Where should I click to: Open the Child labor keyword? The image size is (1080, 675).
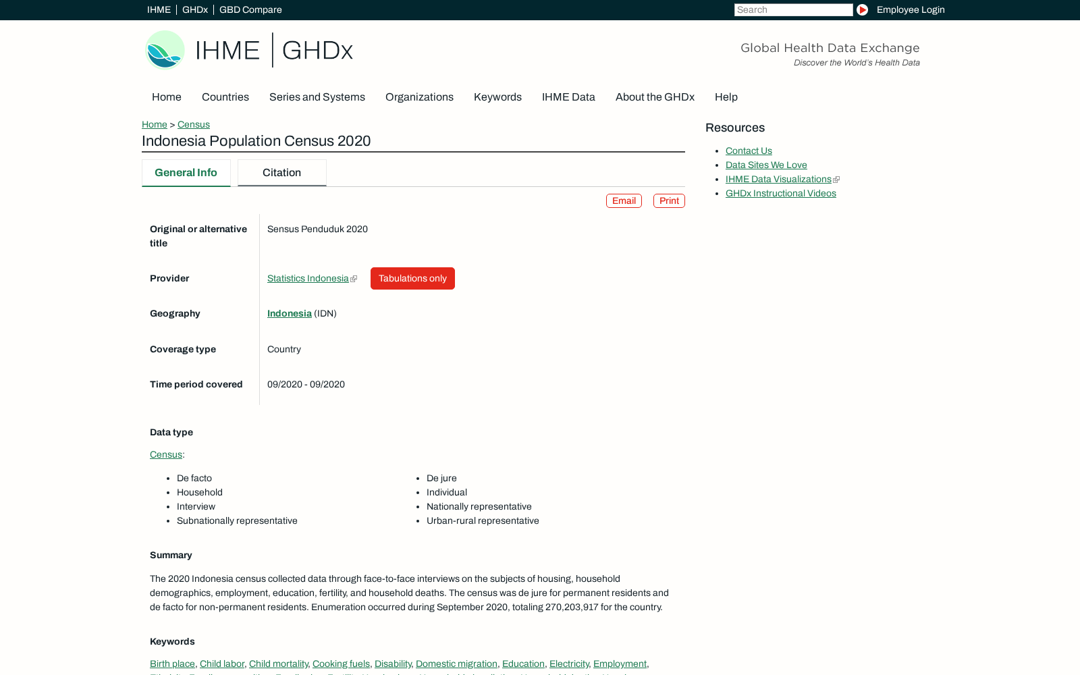click(x=222, y=664)
